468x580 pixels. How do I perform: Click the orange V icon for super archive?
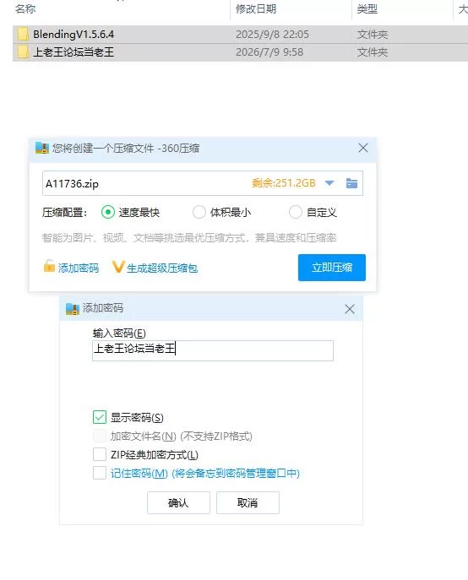(x=118, y=267)
